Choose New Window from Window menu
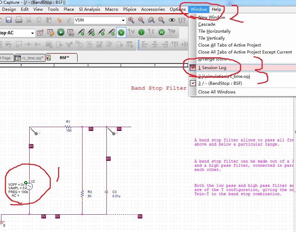The image size is (296, 232). (211, 17)
